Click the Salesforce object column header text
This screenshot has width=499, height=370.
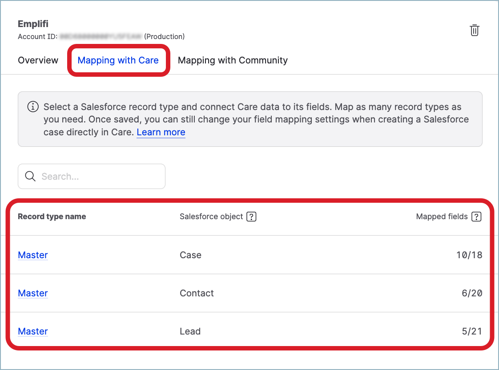coord(211,216)
